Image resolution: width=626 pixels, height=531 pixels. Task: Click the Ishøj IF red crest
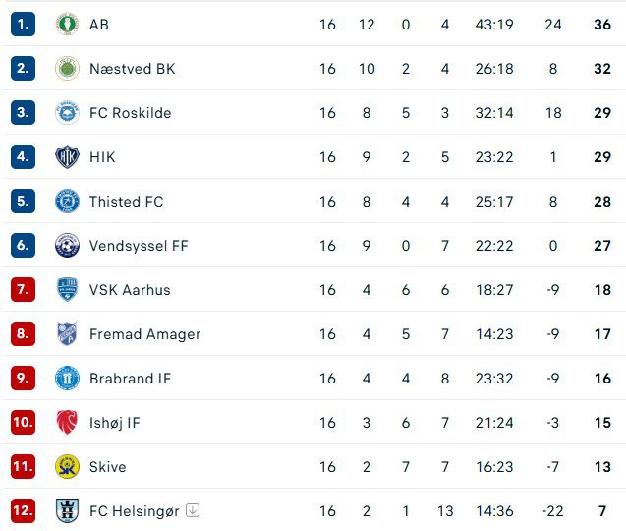click(x=67, y=423)
